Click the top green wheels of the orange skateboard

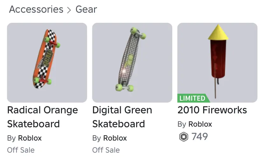click(x=52, y=42)
